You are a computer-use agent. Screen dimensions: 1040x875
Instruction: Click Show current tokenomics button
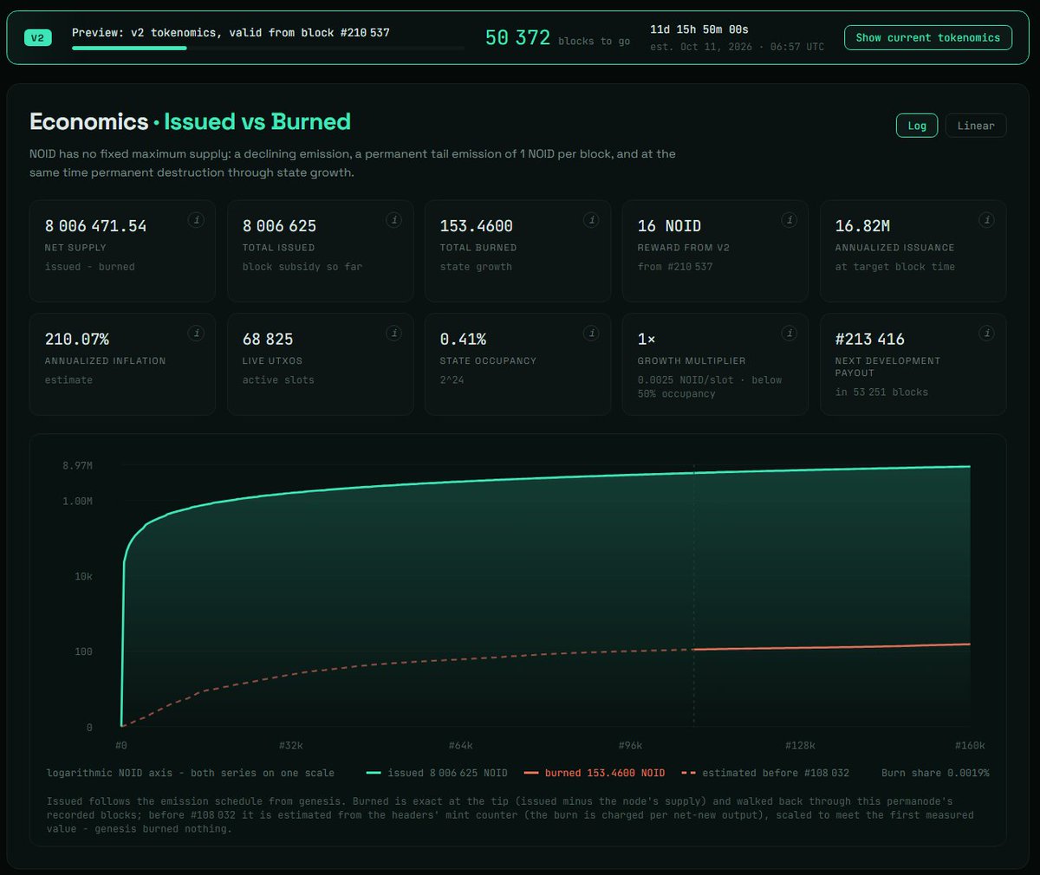[x=928, y=37]
